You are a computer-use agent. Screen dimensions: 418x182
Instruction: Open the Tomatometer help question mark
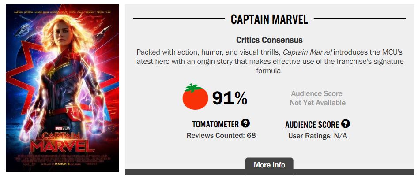[245, 124]
